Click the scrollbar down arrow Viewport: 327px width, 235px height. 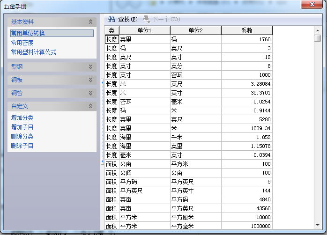click(x=318, y=225)
